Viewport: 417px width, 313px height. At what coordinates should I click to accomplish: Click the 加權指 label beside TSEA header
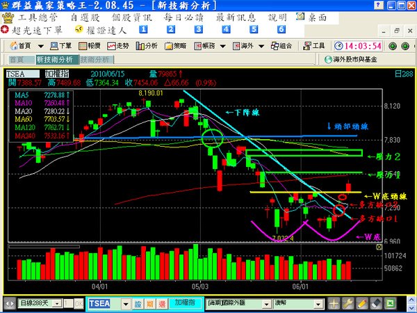point(57,74)
